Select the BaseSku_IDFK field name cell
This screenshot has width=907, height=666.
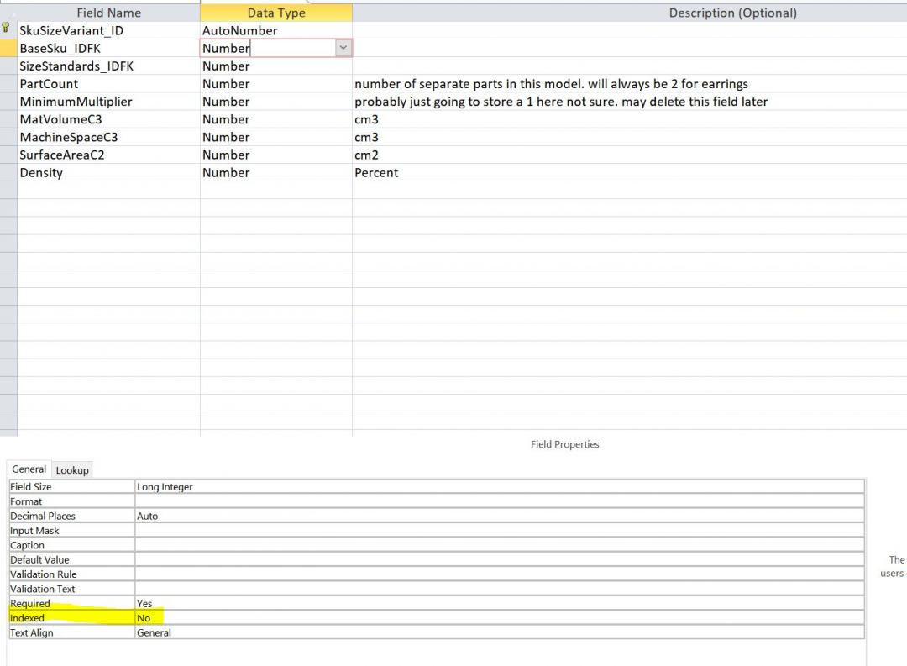tap(108, 49)
